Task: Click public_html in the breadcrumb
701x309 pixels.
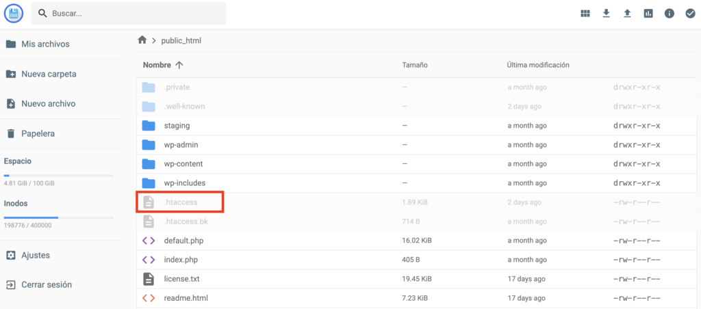Action: 181,40
